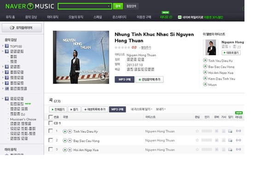Open the Onstage nav tab

tap(119, 17)
